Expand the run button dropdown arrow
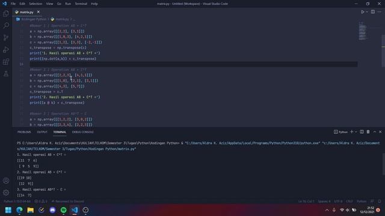The height and width of the screenshot is (216, 385). 367,12
